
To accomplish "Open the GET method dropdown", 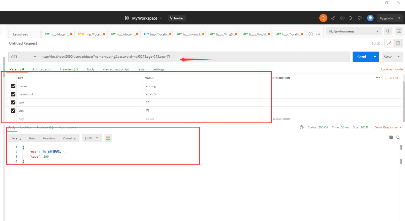I will [x=24, y=57].
